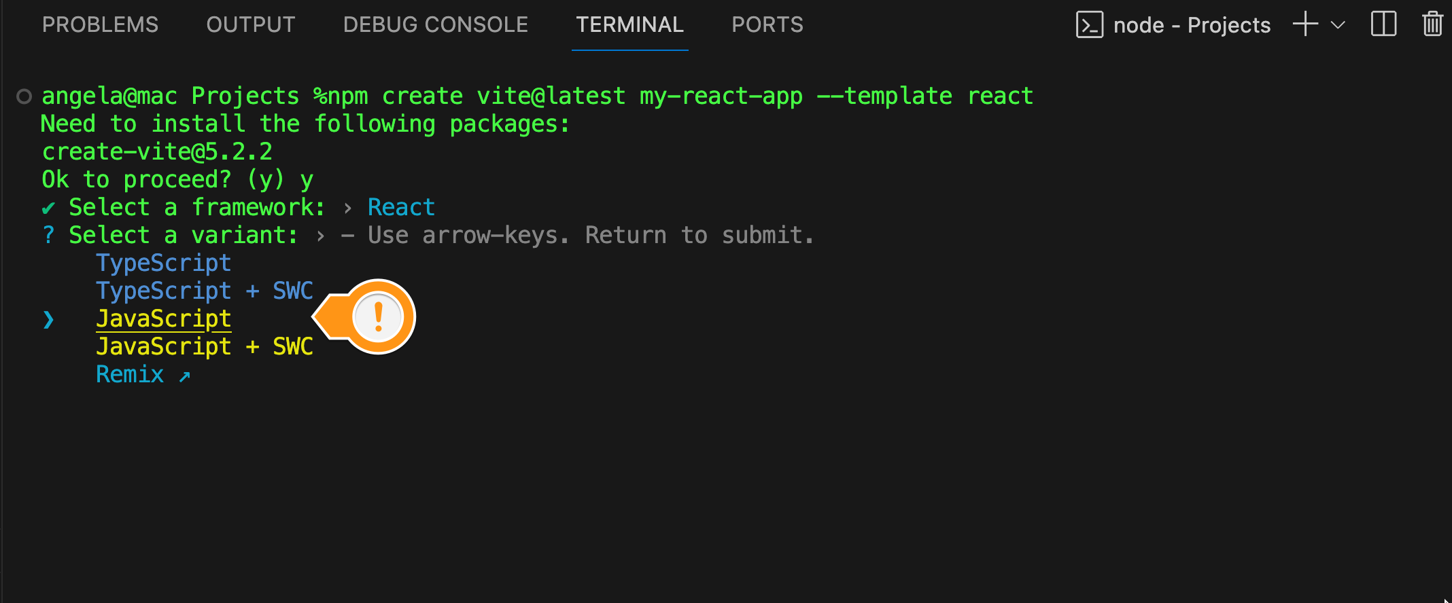
Task: Kill terminal with the trash icon
Action: tap(1432, 25)
